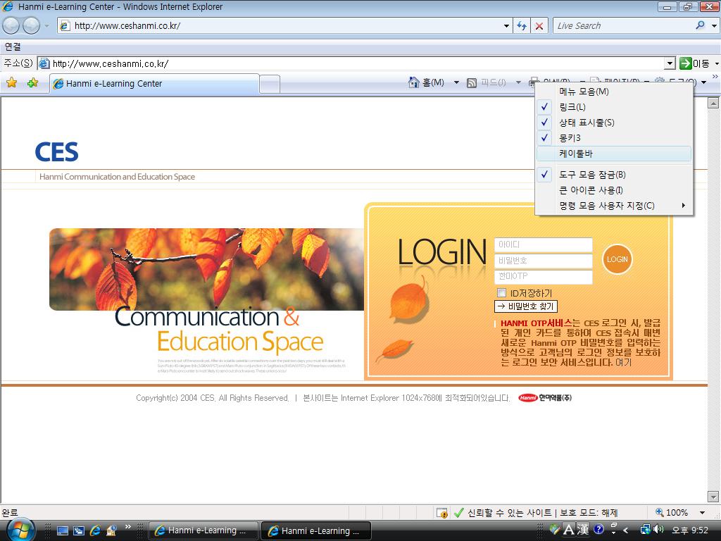Screen dimensions: 721x541
Task: Expand quick launch overflow chevron on taskbar
Action: pos(128,526)
